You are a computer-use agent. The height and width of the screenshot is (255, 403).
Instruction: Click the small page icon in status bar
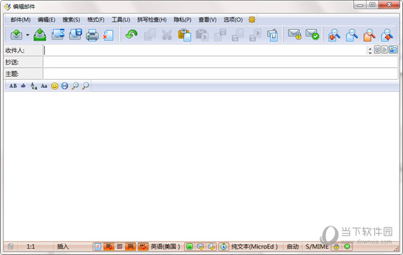11,246
